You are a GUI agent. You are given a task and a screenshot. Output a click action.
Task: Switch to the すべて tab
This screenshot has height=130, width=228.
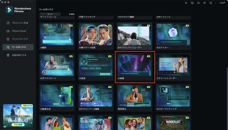(50, 14)
